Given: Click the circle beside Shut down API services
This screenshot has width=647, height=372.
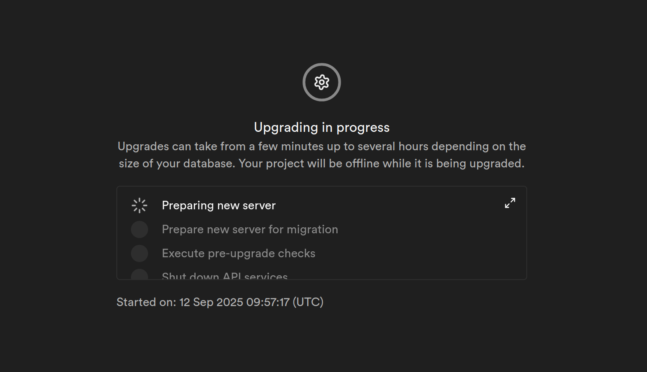Looking at the screenshot, I should tap(139, 275).
